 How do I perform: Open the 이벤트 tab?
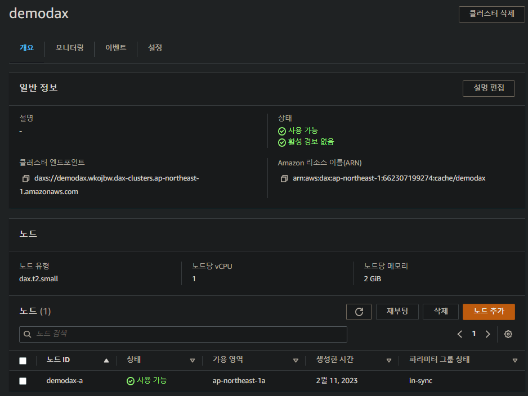click(x=116, y=48)
